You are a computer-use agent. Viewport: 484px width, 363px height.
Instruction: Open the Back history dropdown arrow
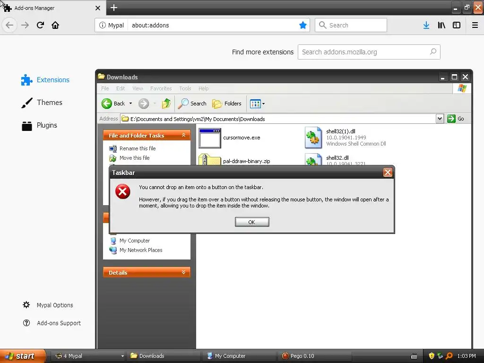click(130, 104)
